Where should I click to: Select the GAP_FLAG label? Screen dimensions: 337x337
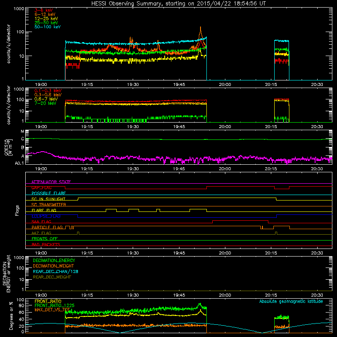(x=41, y=187)
